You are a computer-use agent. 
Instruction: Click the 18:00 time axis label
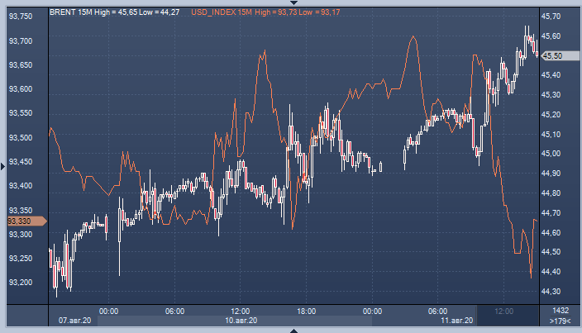pyautogui.click(x=307, y=311)
